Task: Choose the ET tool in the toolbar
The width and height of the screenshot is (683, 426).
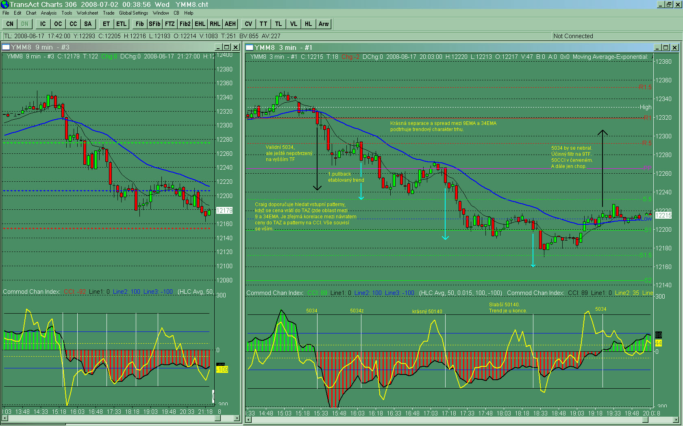Action: (106, 24)
